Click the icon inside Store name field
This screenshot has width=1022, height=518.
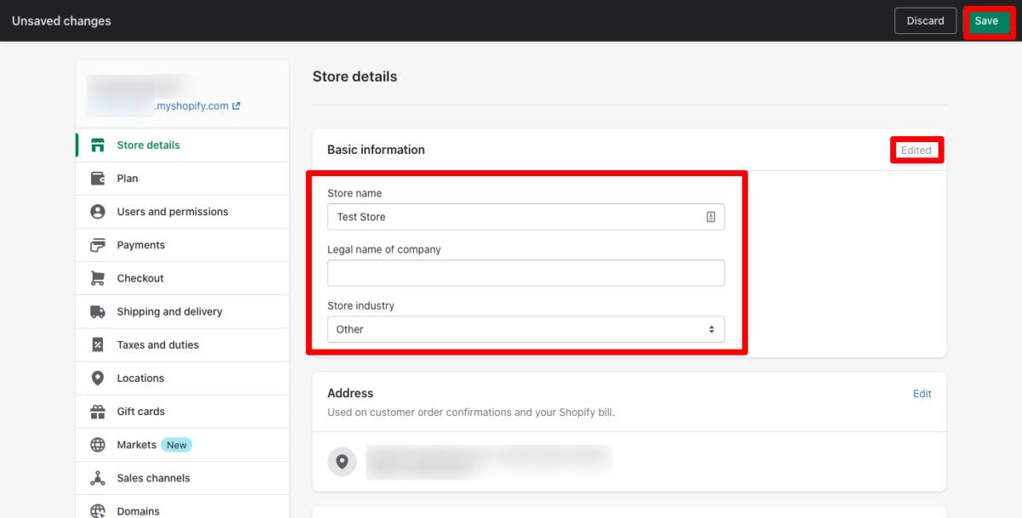[710, 217]
